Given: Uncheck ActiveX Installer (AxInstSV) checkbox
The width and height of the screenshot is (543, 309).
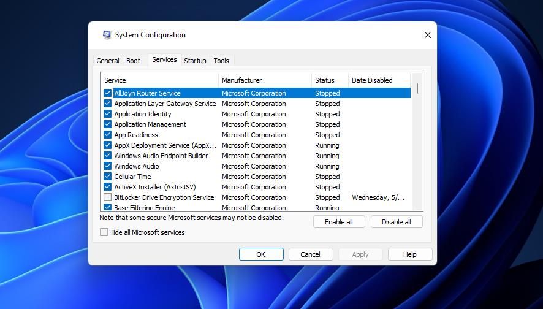Looking at the screenshot, I should pyautogui.click(x=107, y=187).
